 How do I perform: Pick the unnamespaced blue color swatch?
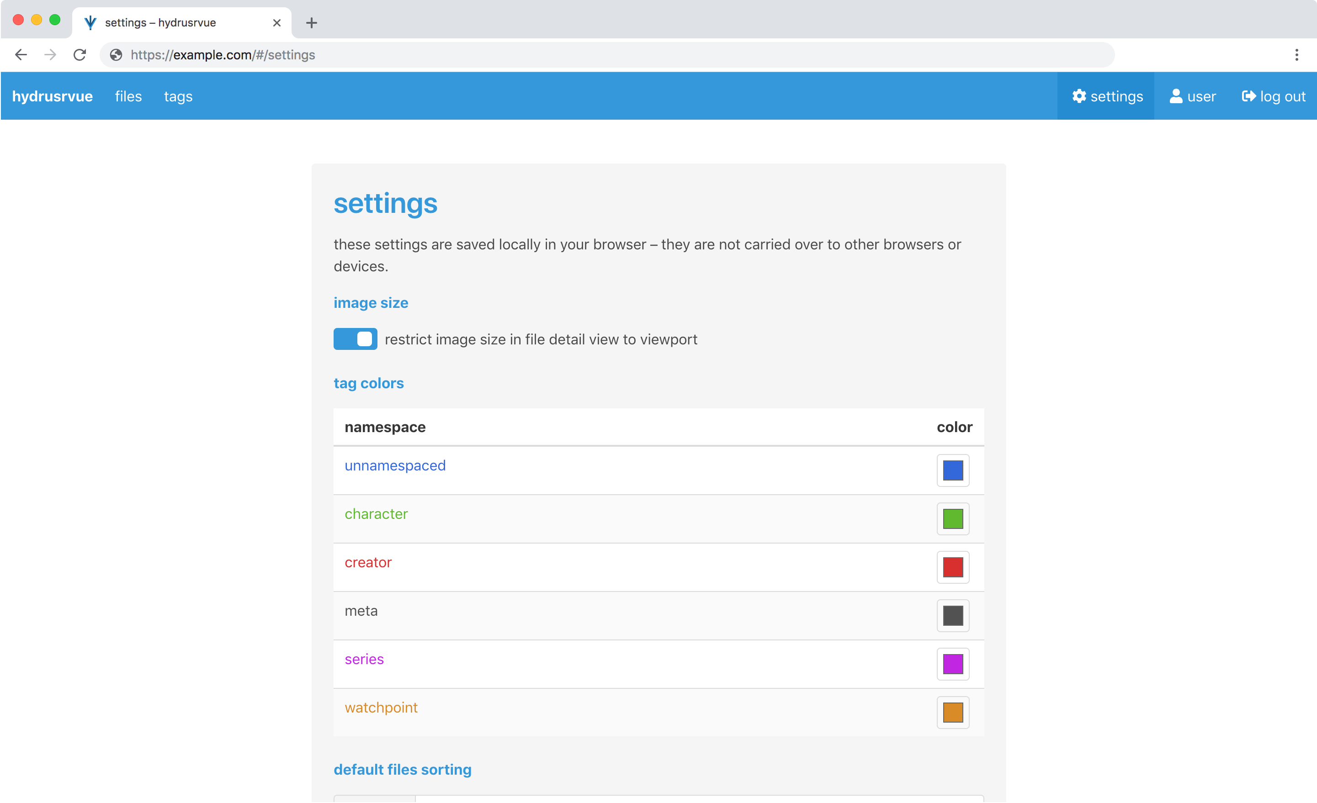click(x=952, y=470)
